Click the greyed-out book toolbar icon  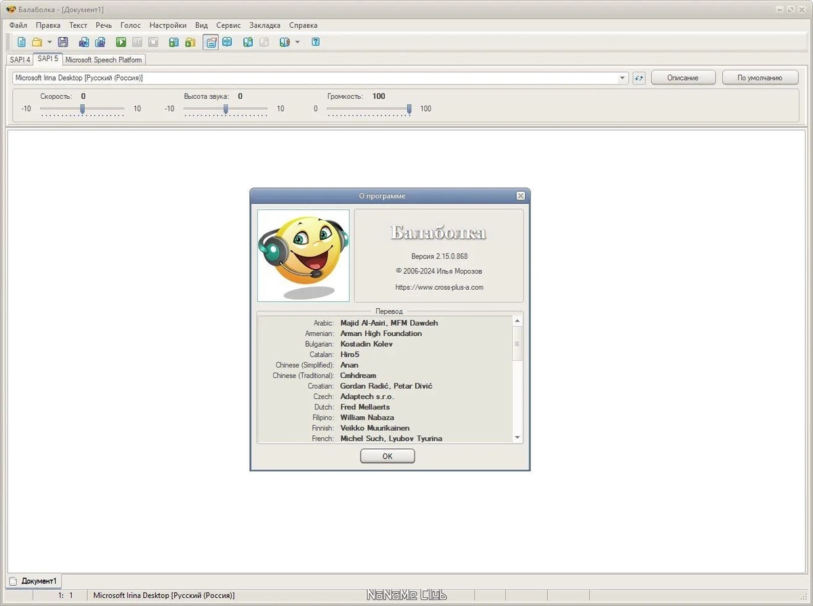264,42
